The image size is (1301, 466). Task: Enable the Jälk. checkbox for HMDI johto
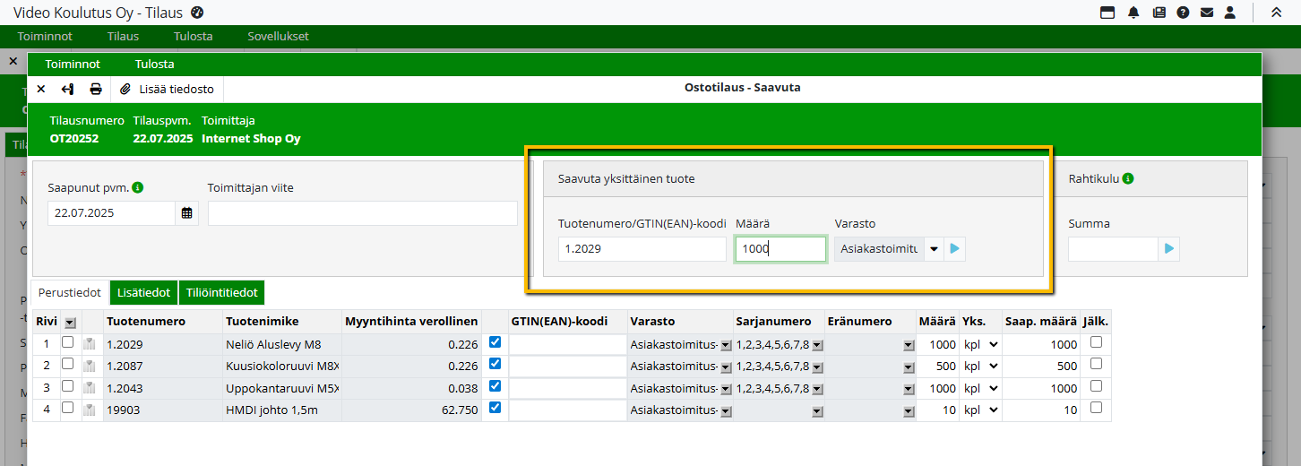(x=1096, y=407)
